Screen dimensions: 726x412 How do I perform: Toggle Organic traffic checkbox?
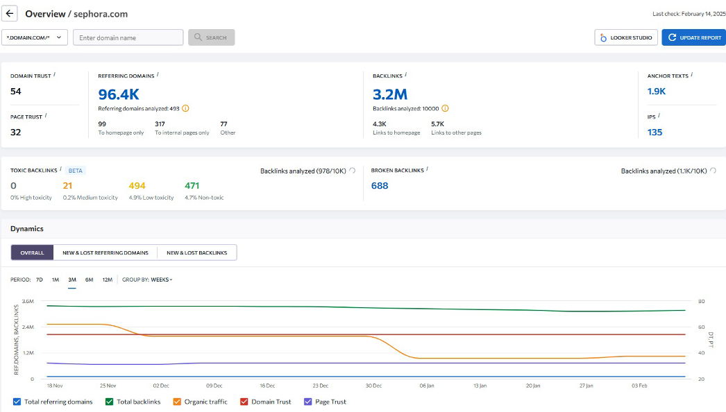[x=177, y=402]
